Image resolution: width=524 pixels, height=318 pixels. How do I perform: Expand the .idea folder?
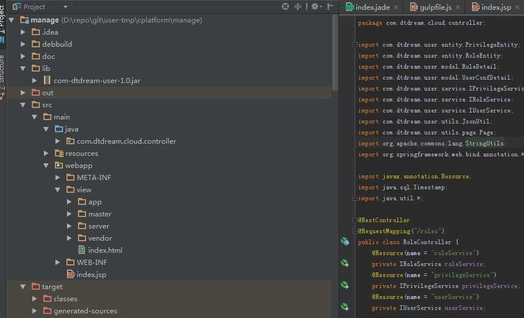point(23,32)
